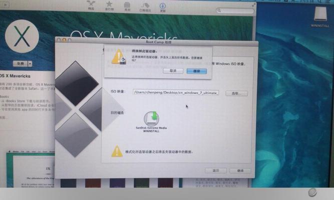Screen dimensions: 334x200
Task: Open Updates icon in App Store toolbar
Action: tap(163, 7)
